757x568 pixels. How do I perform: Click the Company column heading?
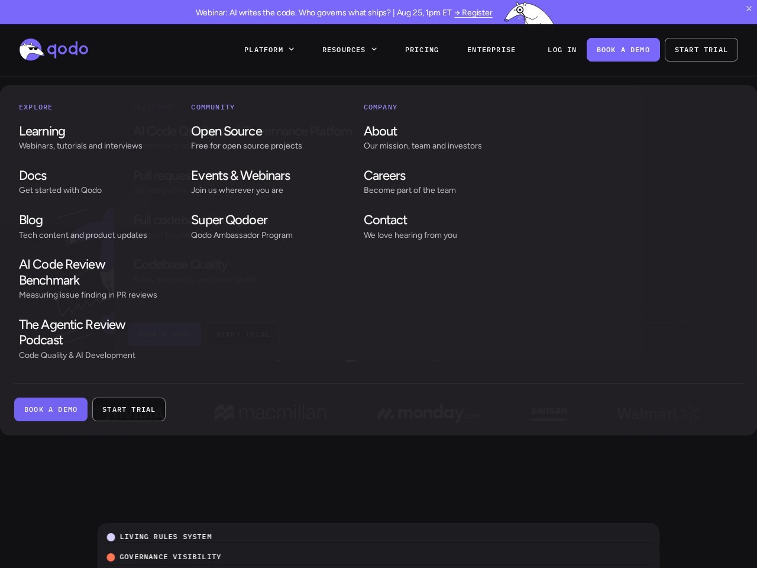pos(380,107)
